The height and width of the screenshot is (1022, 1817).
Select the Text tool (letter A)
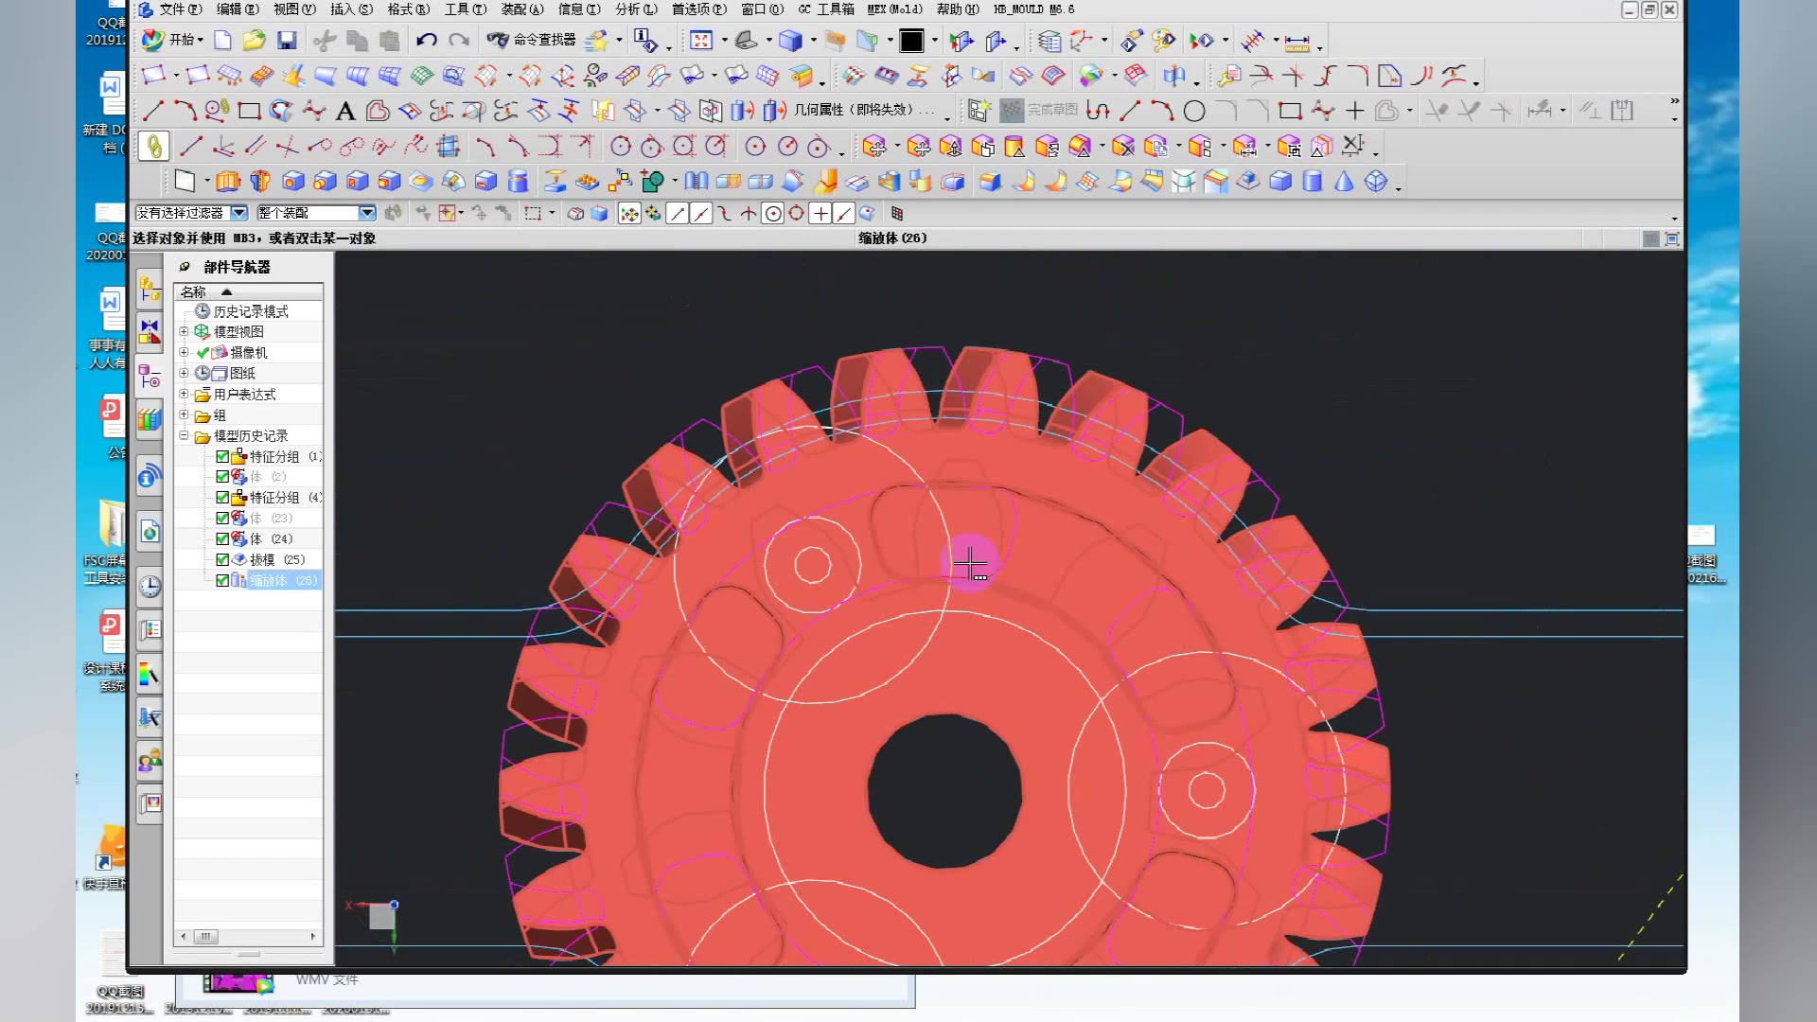345,112
